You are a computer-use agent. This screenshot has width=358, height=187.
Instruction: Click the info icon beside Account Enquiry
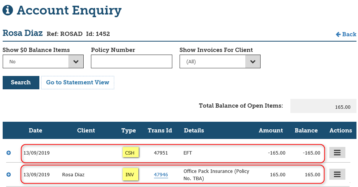(x=8, y=11)
